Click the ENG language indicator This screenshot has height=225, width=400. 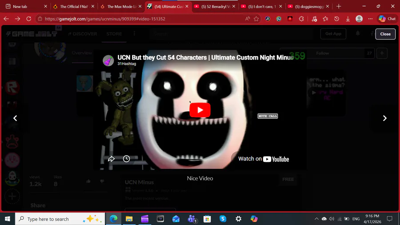click(x=356, y=219)
